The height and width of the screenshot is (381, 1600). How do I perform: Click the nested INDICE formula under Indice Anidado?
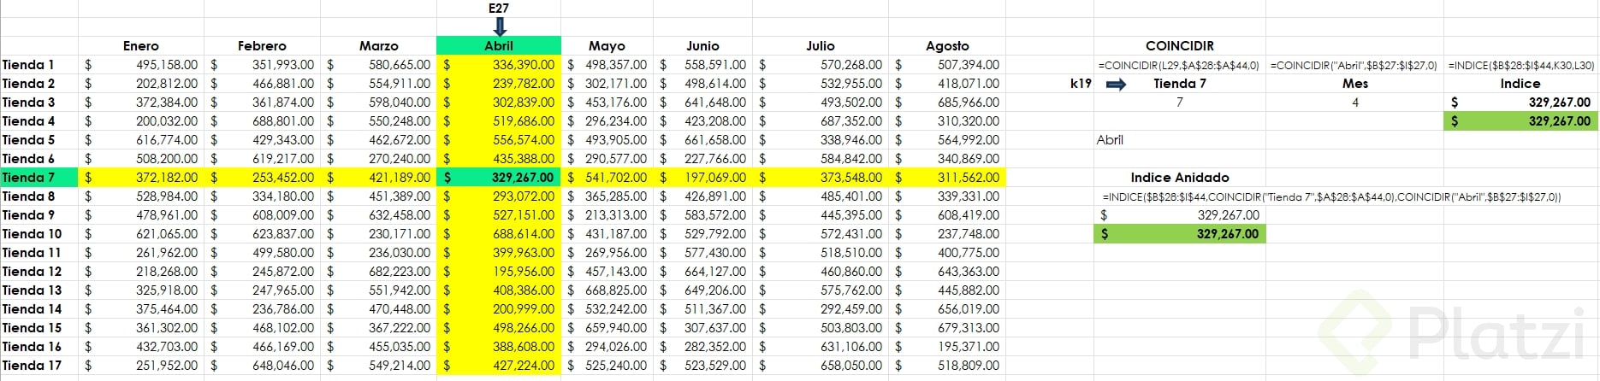pos(1331,196)
